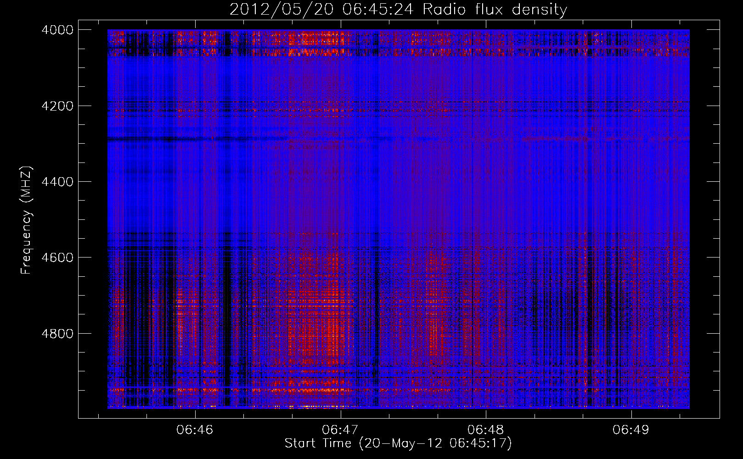Click the 4000 frequency axis label
This screenshot has height=459, width=743.
pyautogui.click(x=57, y=30)
